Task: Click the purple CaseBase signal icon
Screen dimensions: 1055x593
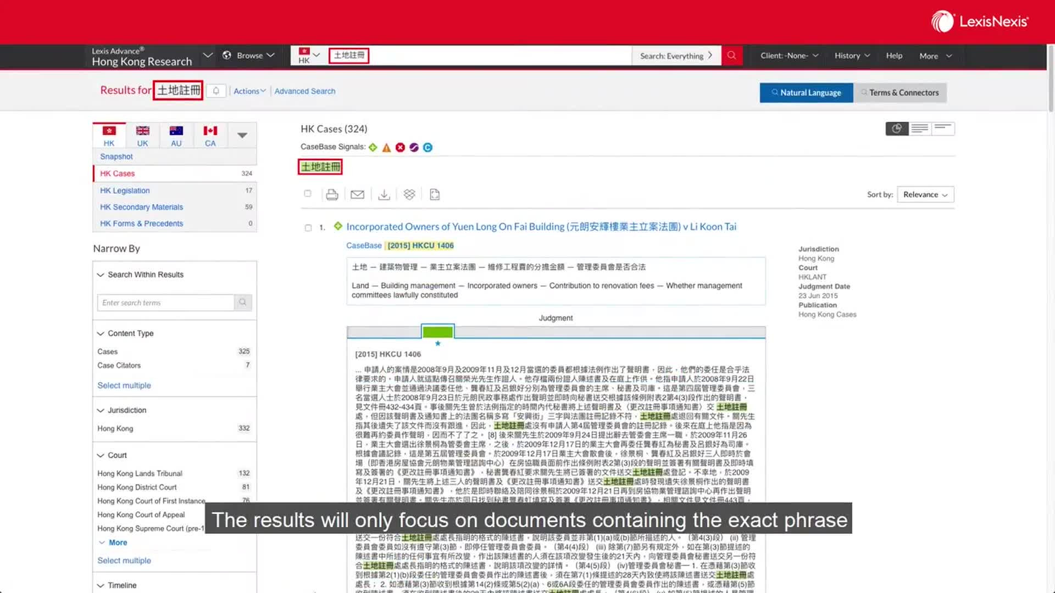Action: [414, 147]
